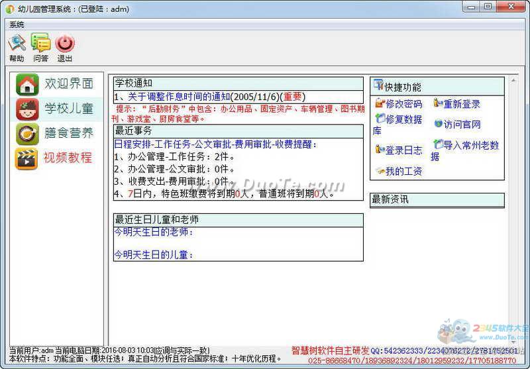Select the 欢迎界面 house icon in sidebar
Image resolution: width=530 pixels, height=369 pixels.
pos(27,84)
